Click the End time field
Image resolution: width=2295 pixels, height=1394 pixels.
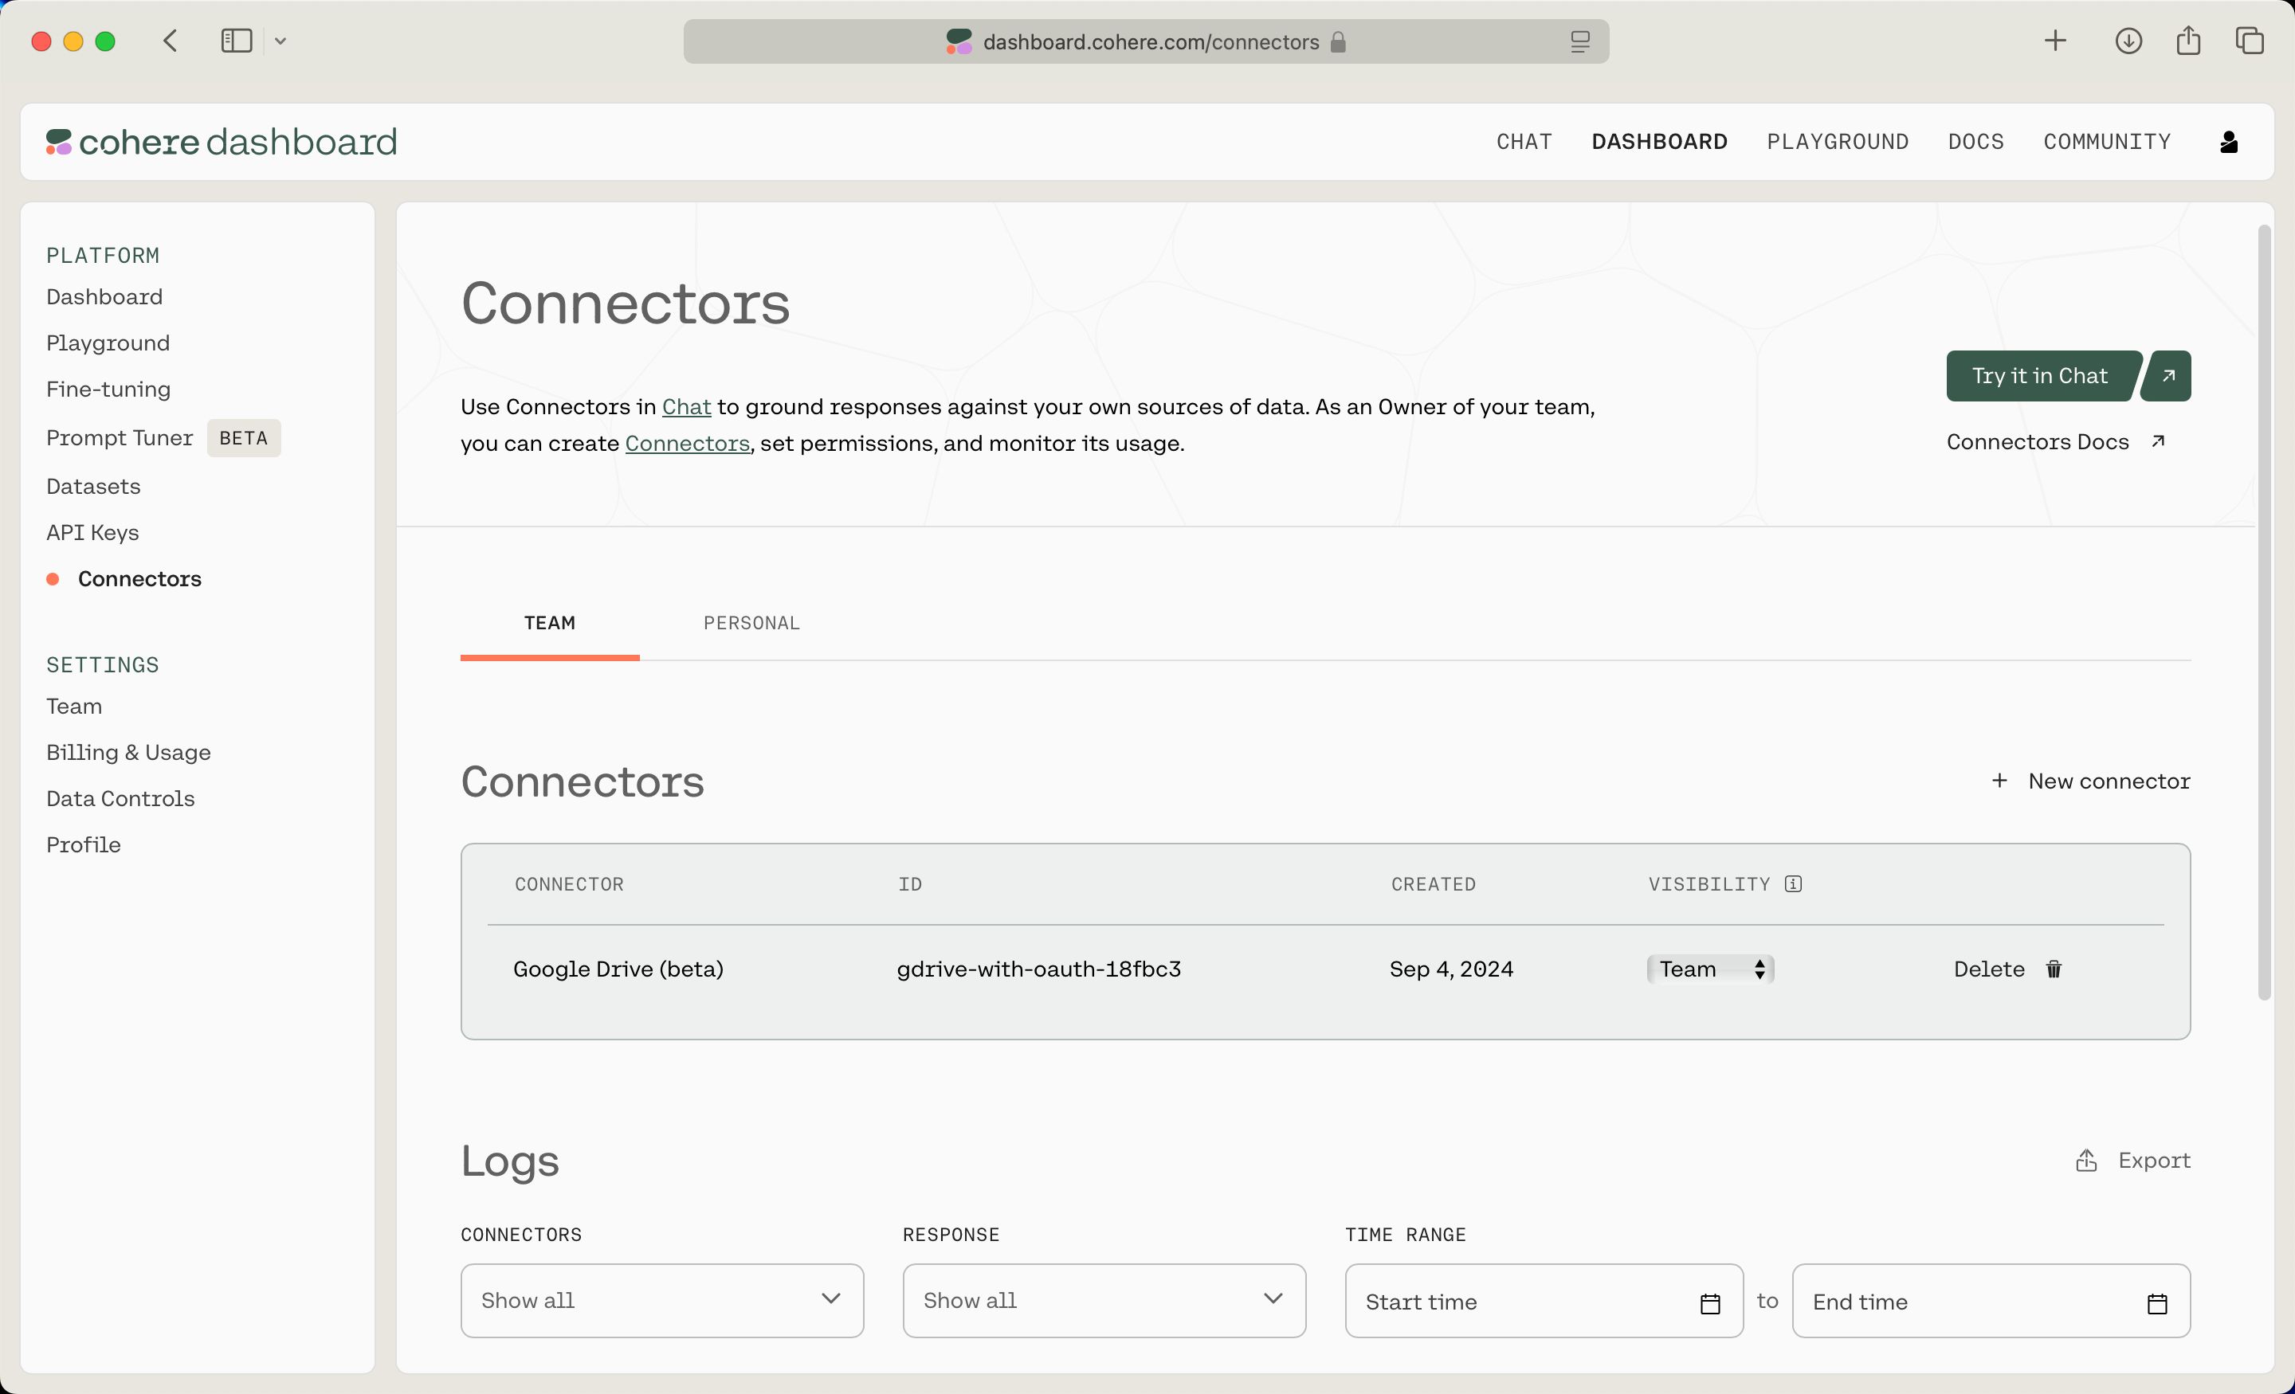pyautogui.click(x=1991, y=1301)
